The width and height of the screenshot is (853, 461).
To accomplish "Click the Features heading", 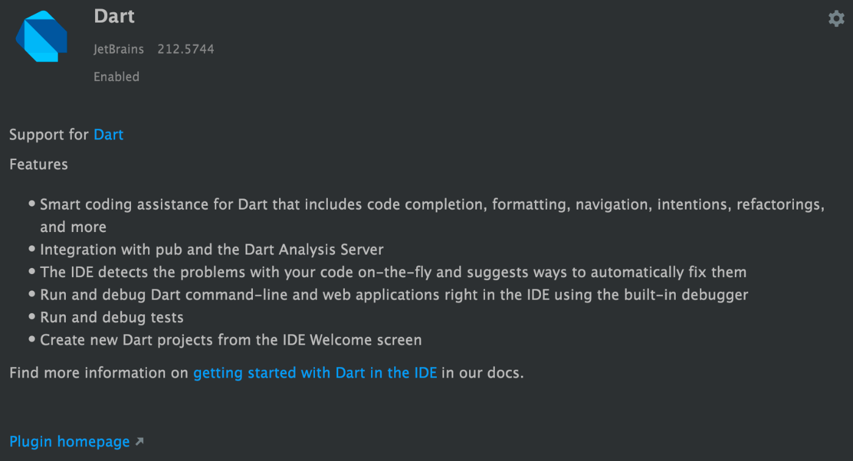I will tap(38, 164).
